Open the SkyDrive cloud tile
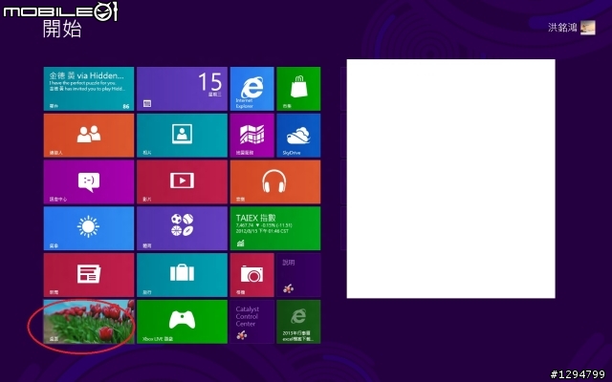 298,136
